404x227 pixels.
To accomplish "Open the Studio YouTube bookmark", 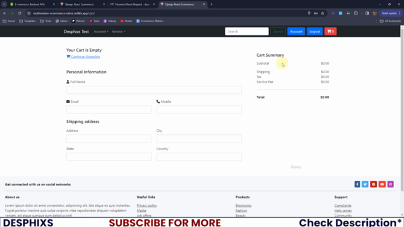I will pos(126,21).
